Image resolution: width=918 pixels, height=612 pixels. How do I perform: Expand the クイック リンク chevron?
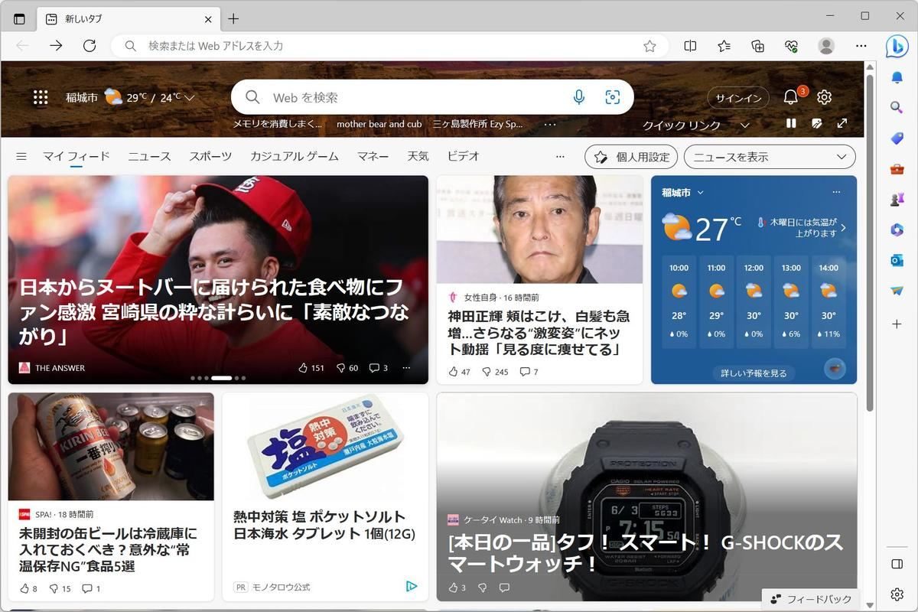click(x=744, y=125)
